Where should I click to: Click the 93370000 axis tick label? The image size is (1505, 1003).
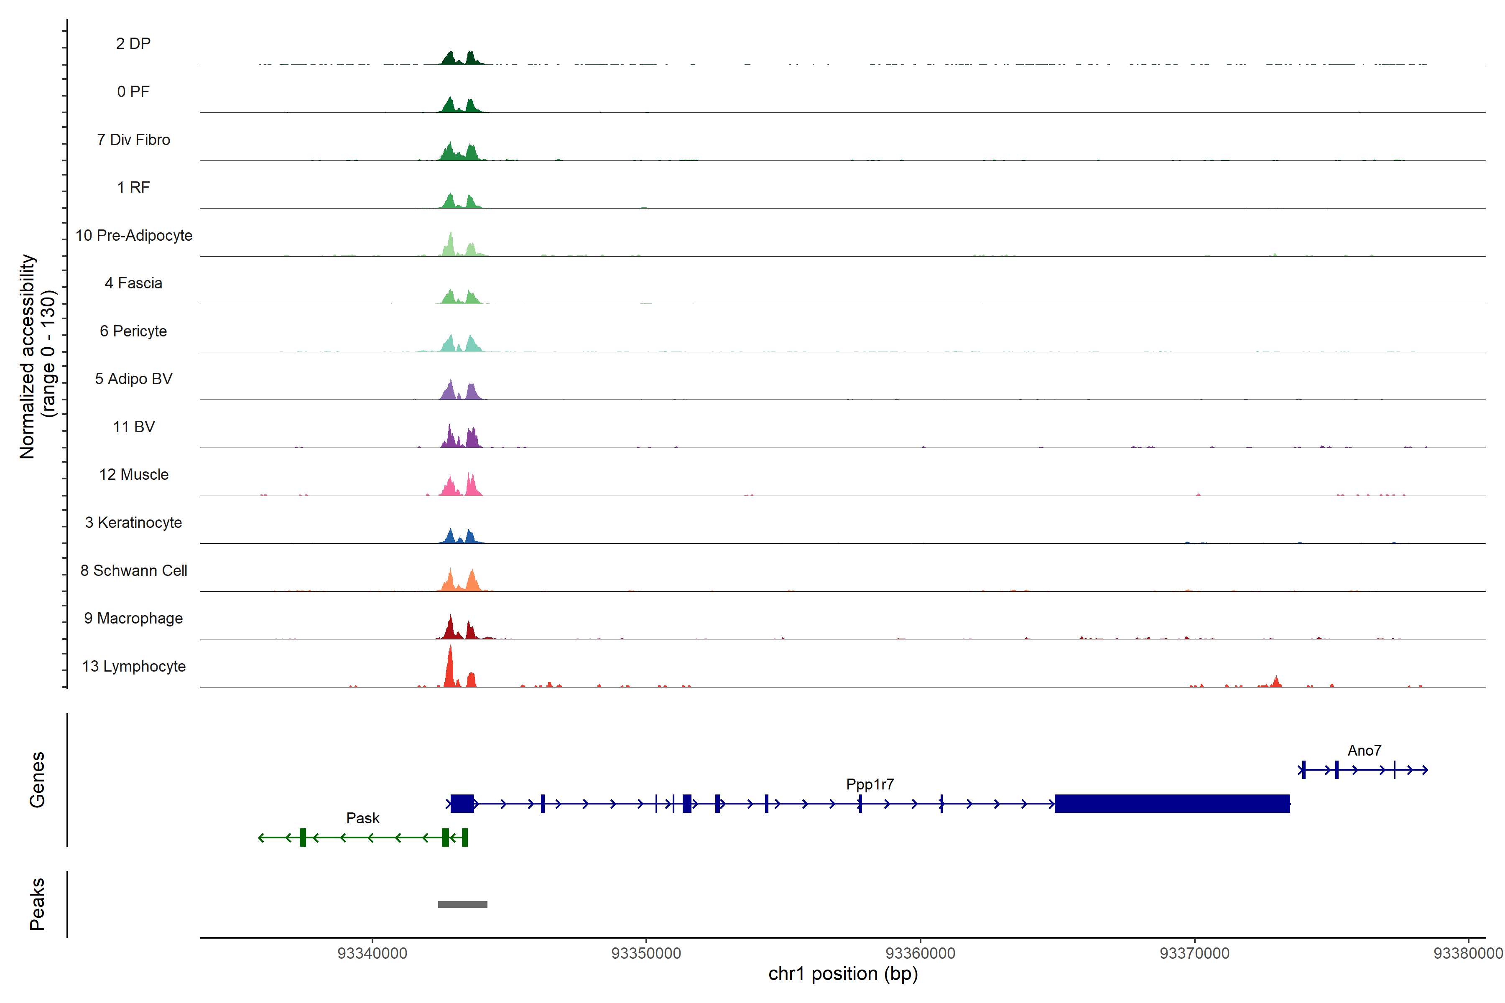click(x=1194, y=953)
